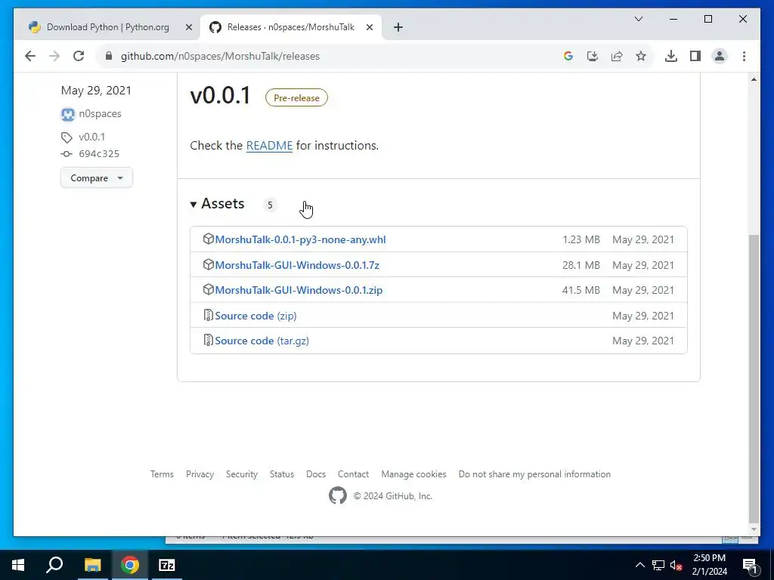
Task: Click the address bar URL
Action: coord(220,56)
